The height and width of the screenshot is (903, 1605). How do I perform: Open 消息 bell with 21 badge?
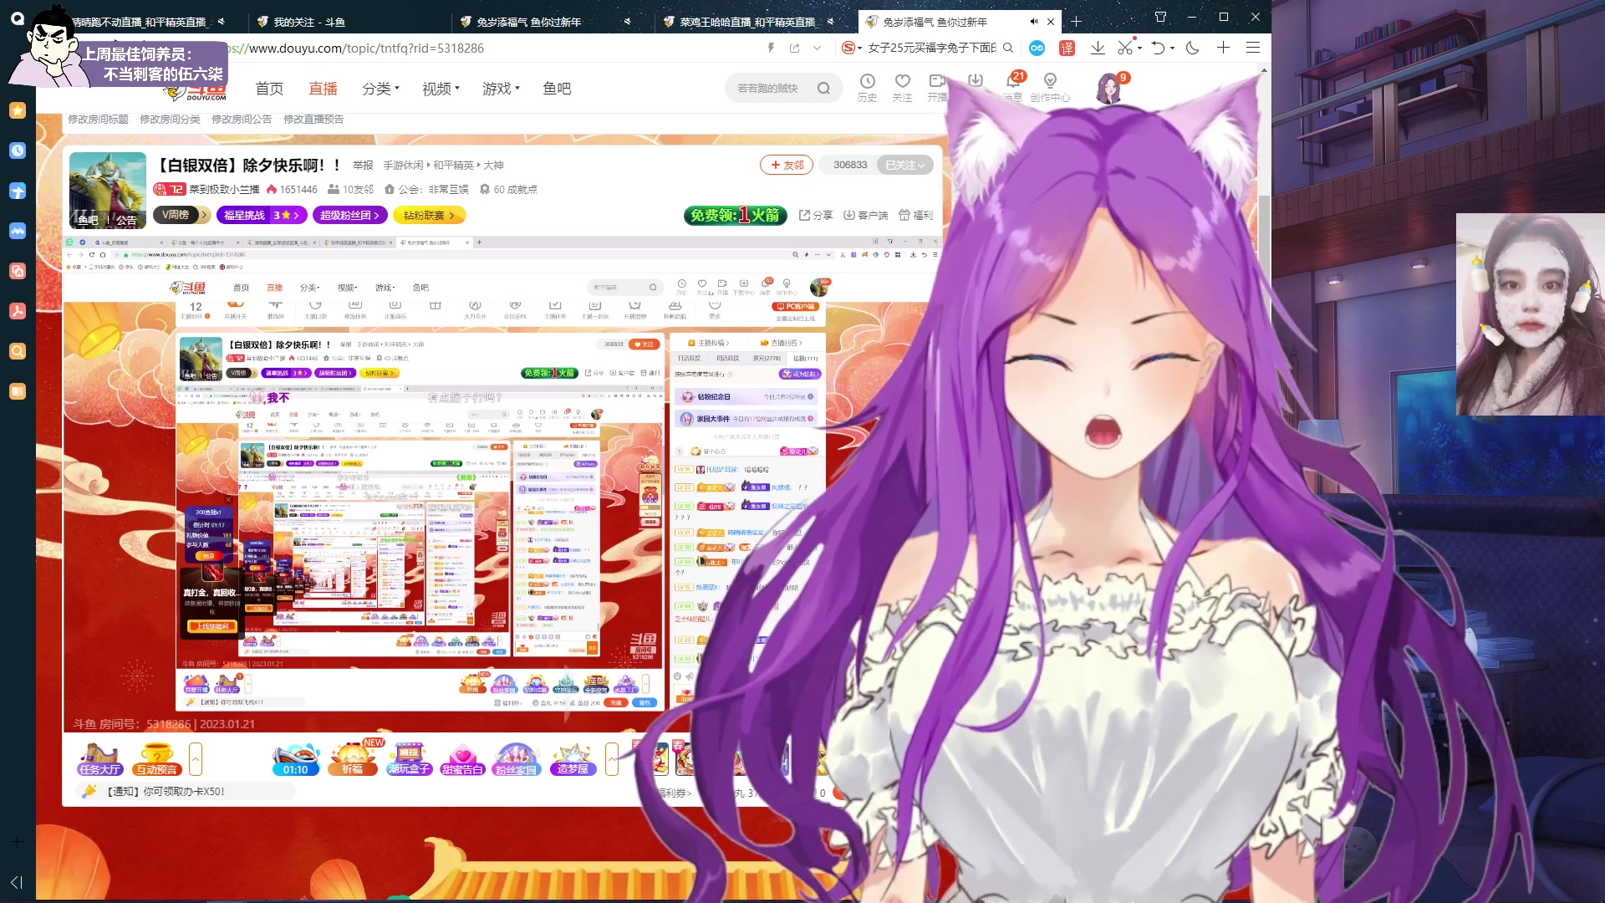[1013, 87]
